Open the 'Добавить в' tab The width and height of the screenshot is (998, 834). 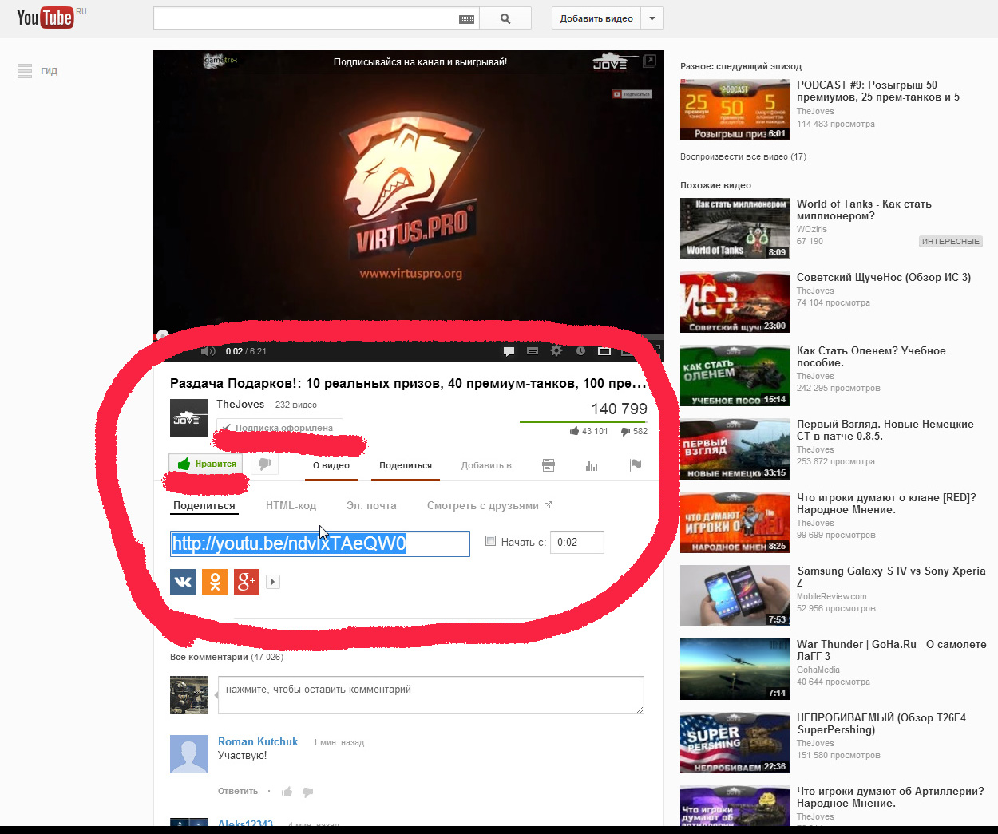[486, 465]
